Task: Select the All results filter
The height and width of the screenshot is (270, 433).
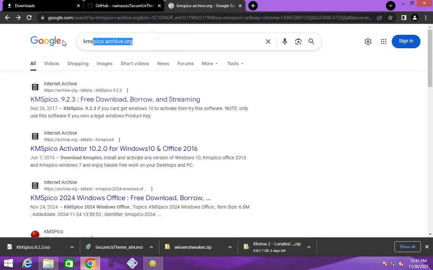Action: (x=33, y=63)
